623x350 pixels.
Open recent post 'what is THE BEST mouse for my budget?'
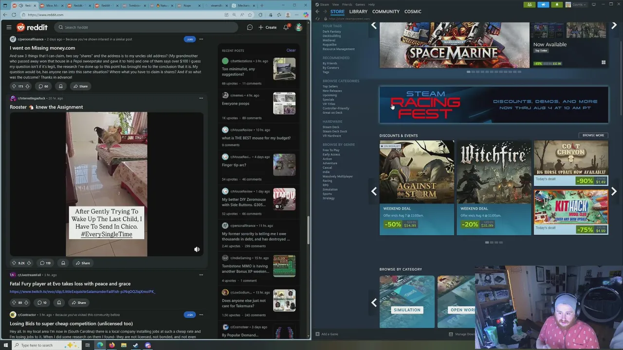256,138
